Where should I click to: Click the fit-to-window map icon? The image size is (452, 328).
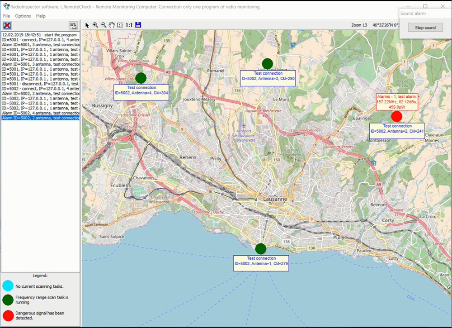pyautogui.click(x=120, y=25)
